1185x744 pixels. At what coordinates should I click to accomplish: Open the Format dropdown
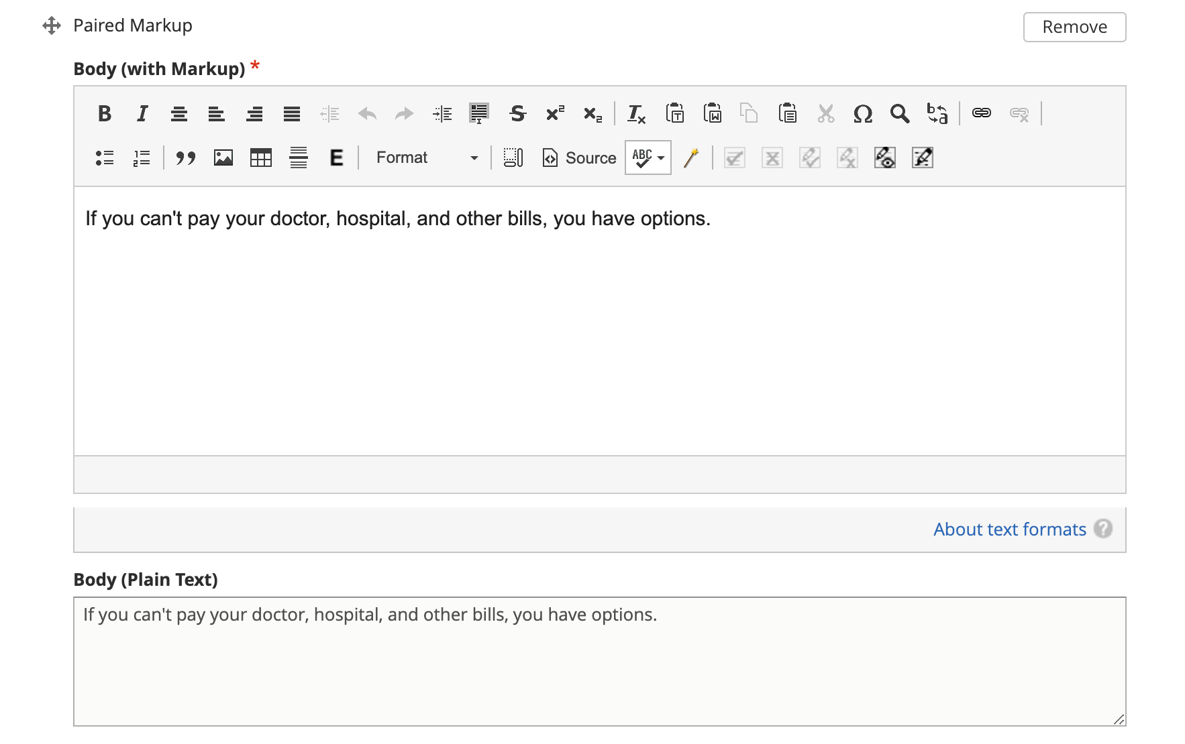(427, 158)
